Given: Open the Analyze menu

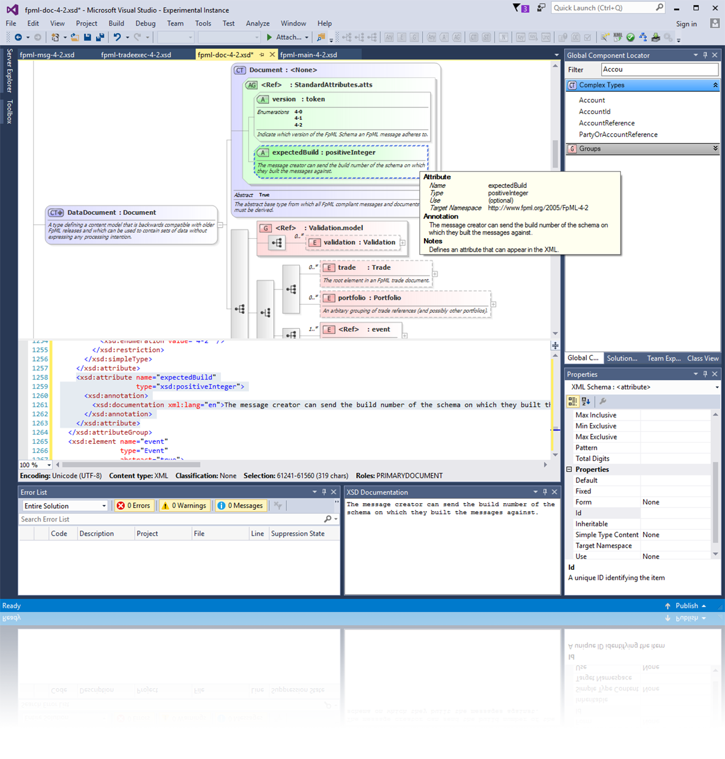Looking at the screenshot, I should click(258, 23).
